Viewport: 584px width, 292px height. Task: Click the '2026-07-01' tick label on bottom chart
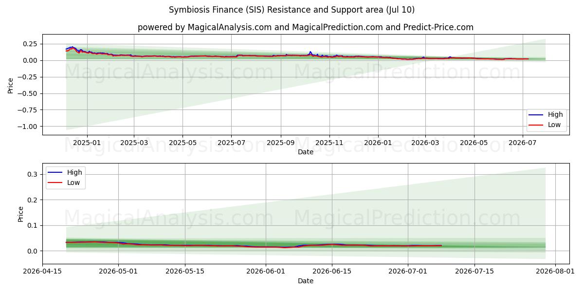408,272
